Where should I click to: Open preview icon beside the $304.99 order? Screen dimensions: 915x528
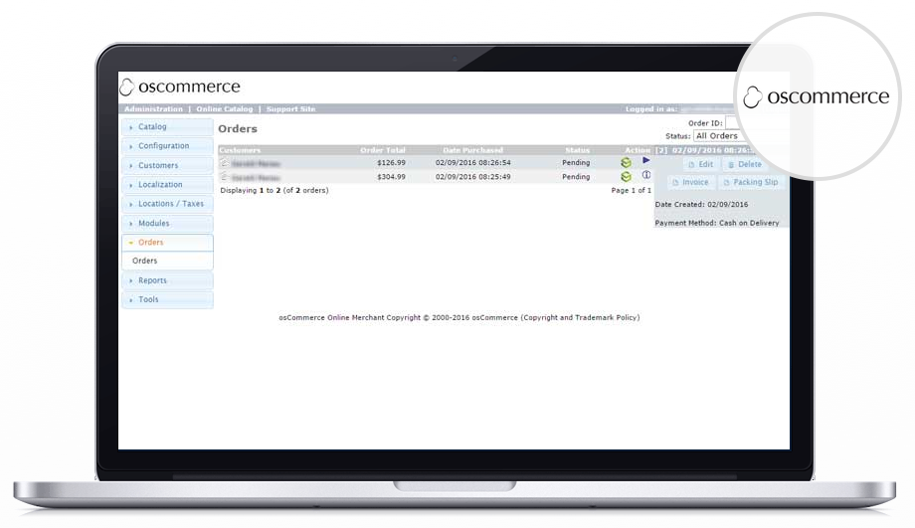tap(224, 176)
